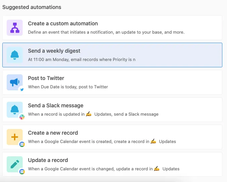Click the Suggested automations heading
The height and width of the screenshot is (182, 227).
click(32, 7)
